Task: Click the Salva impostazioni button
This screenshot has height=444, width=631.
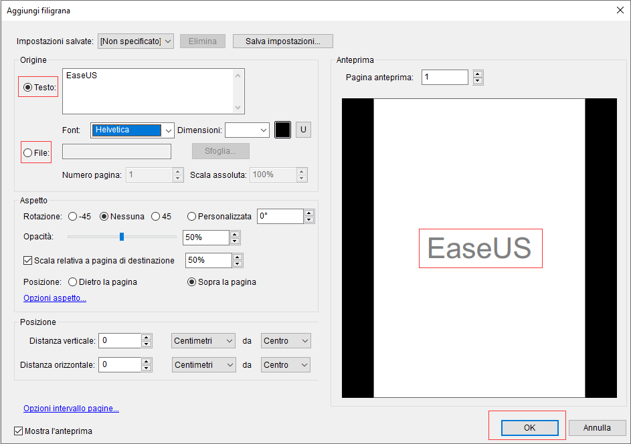Action: point(283,41)
